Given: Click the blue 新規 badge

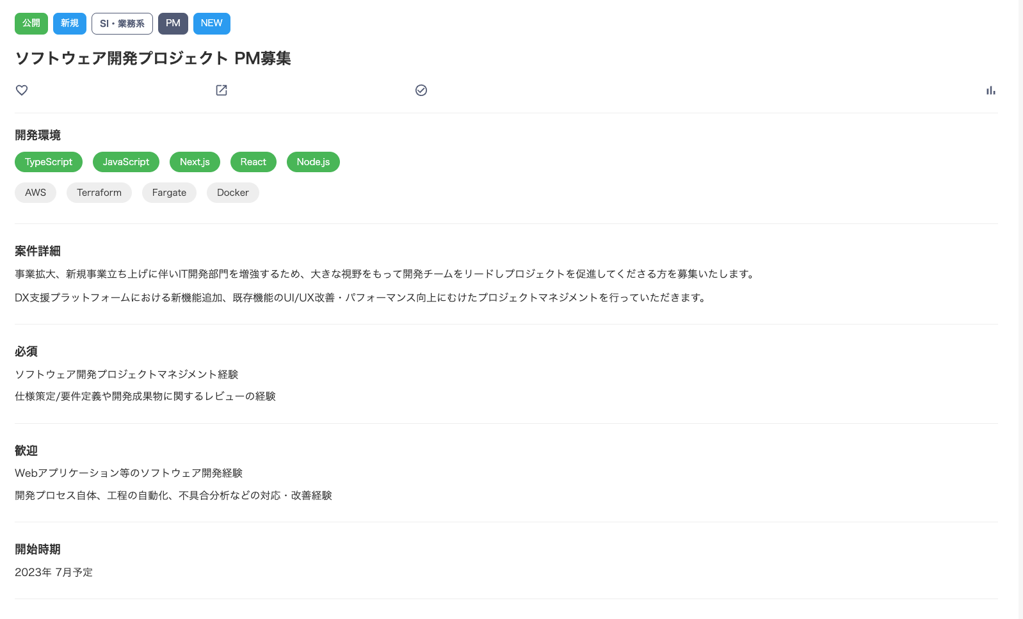Looking at the screenshot, I should tap(70, 24).
